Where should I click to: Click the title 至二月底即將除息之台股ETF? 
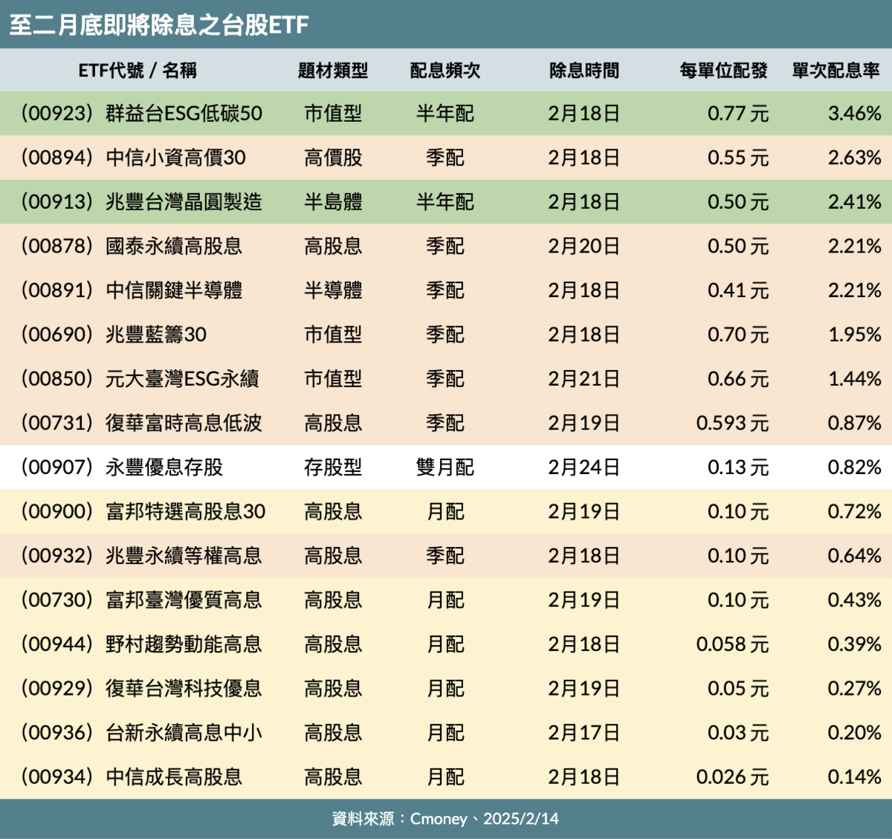coord(159,25)
